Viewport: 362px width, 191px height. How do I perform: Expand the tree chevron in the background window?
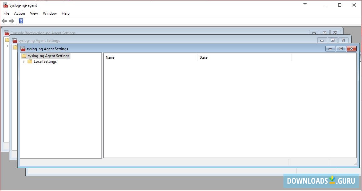[8, 46]
